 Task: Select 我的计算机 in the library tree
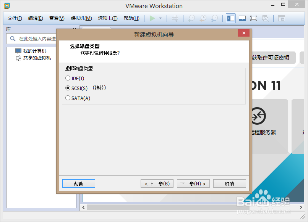[34, 51]
